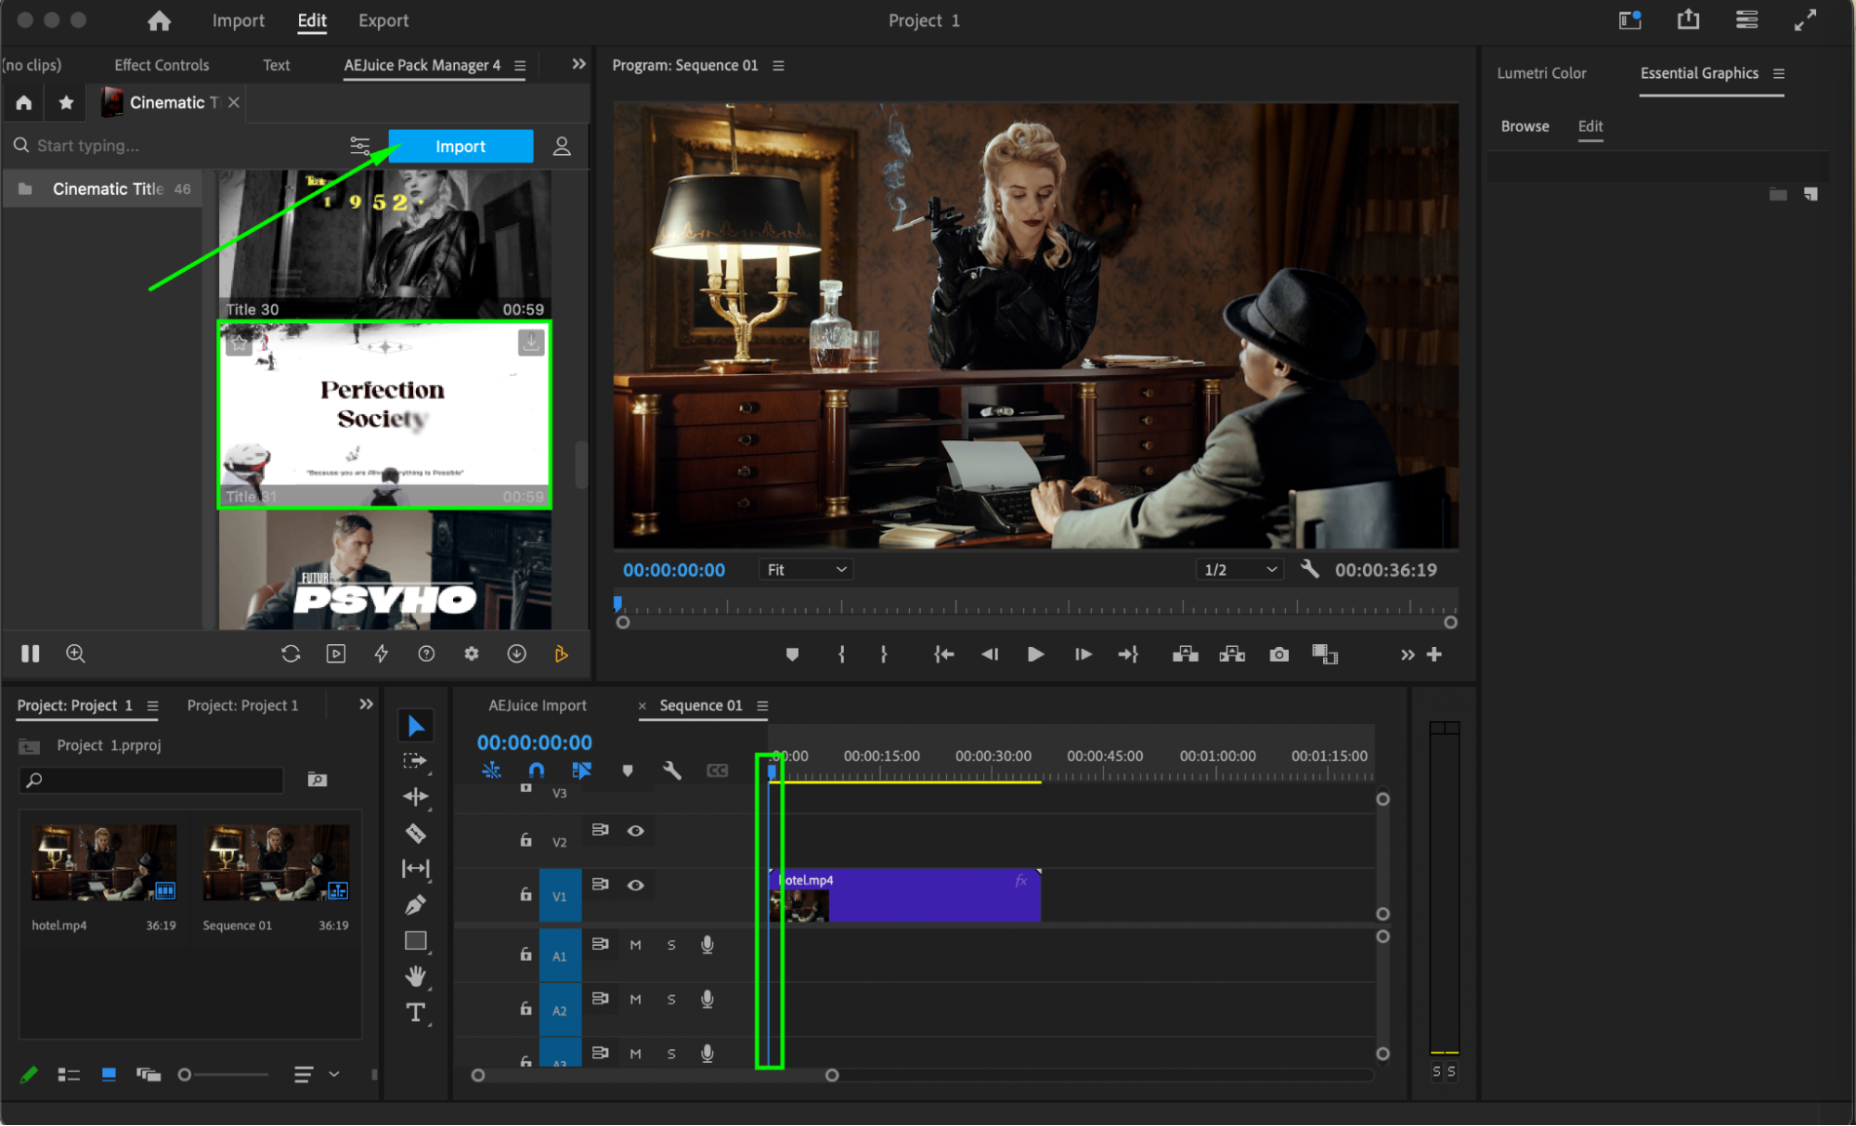Select the Hand tool
Screen dimensions: 1856x1126
415,976
